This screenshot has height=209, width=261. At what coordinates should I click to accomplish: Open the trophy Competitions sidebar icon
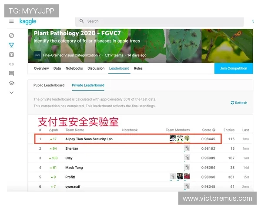pos(11,45)
